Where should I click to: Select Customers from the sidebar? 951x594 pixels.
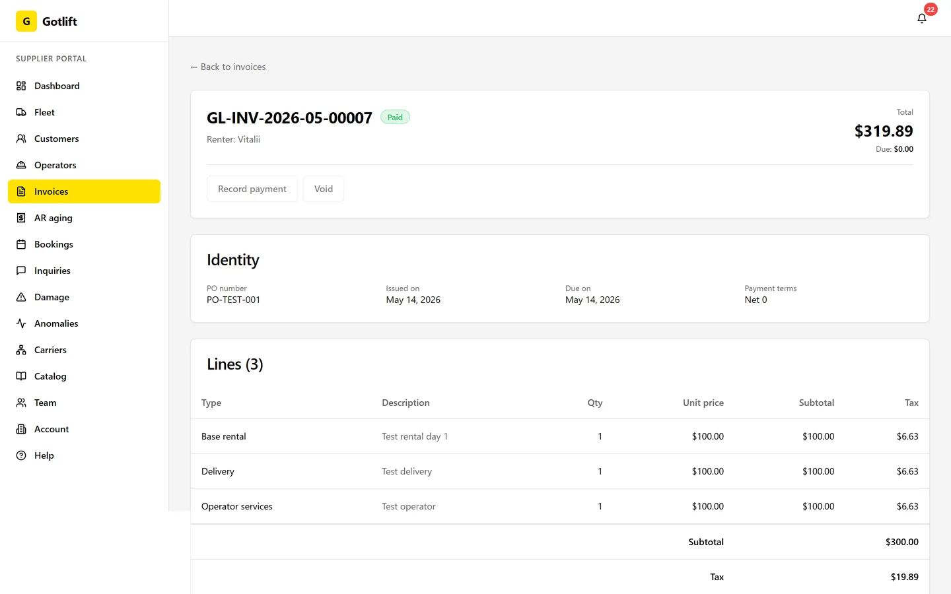(84, 139)
